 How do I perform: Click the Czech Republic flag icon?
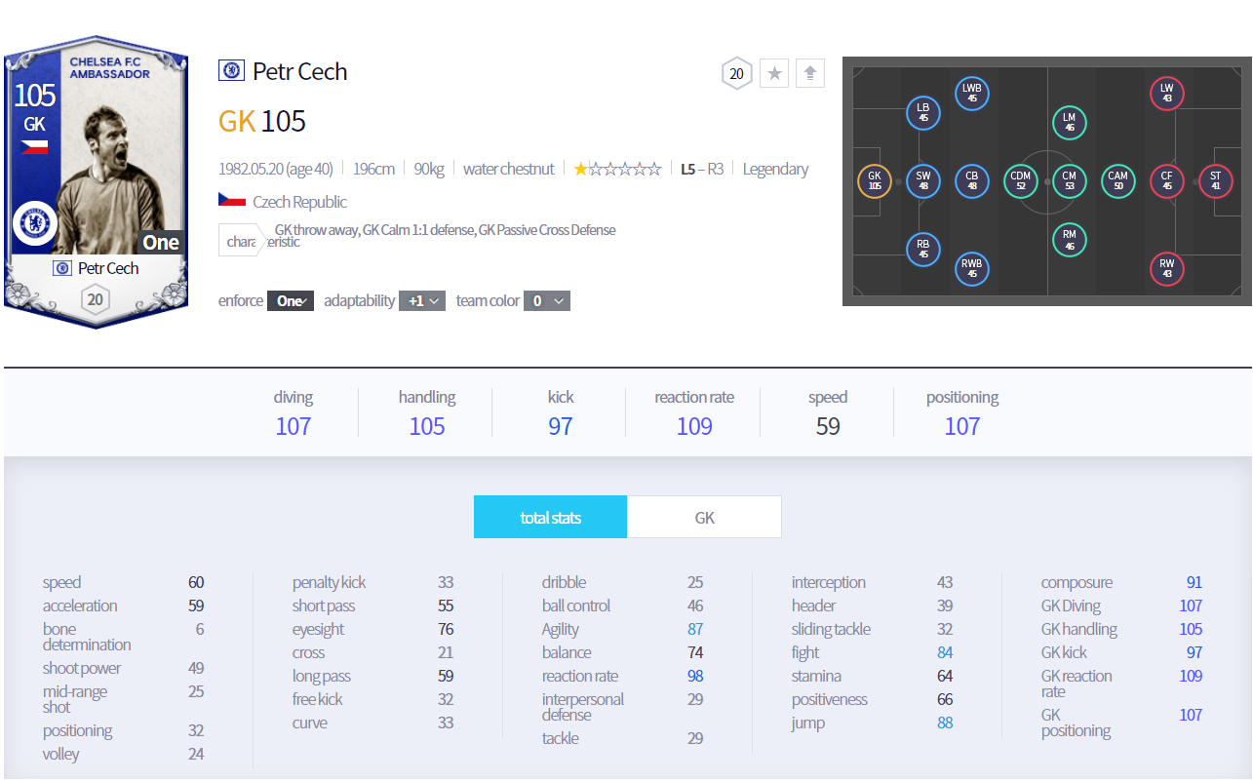pyautogui.click(x=231, y=201)
